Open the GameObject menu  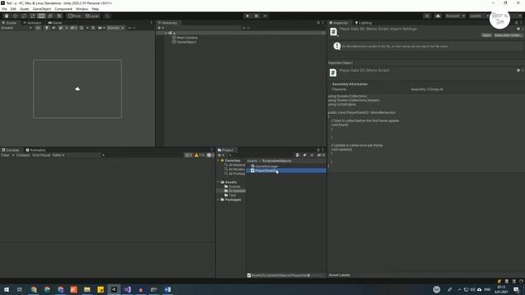42,9
